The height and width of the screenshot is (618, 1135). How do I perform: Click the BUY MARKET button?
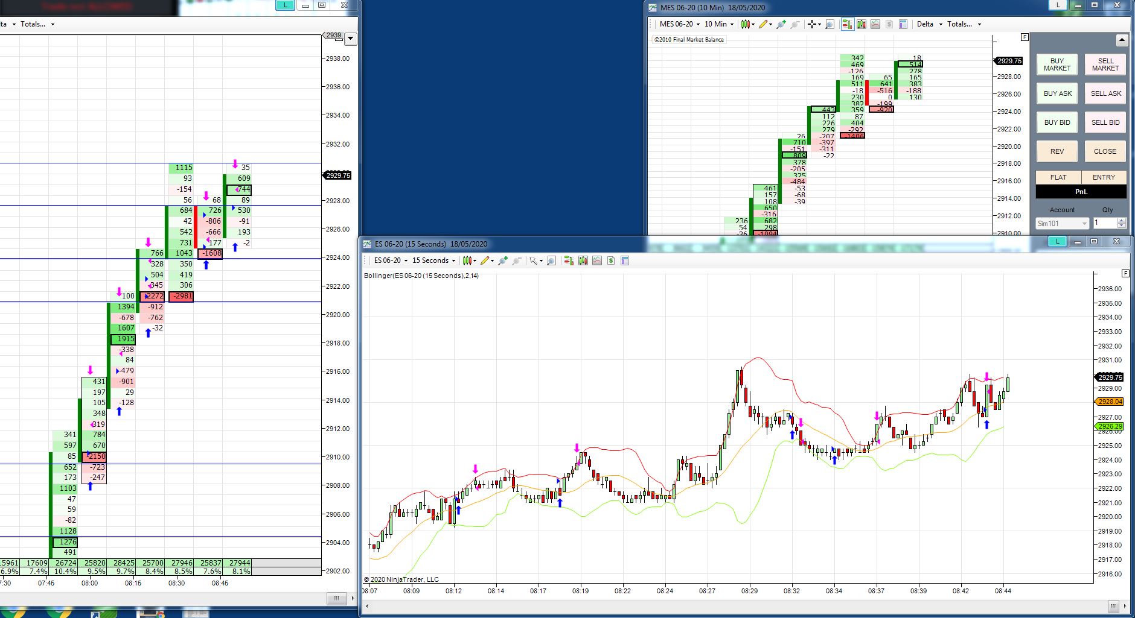[1057, 65]
